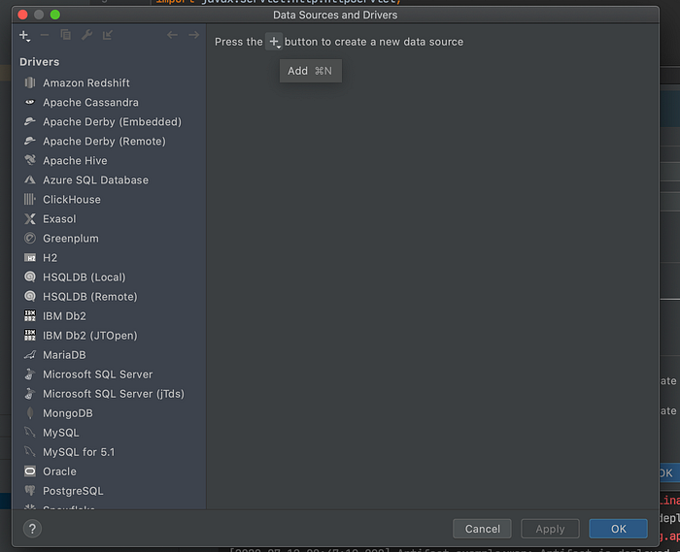Close the Data Sources and Drivers dialog
Screen dimensions: 680x552
22,15
